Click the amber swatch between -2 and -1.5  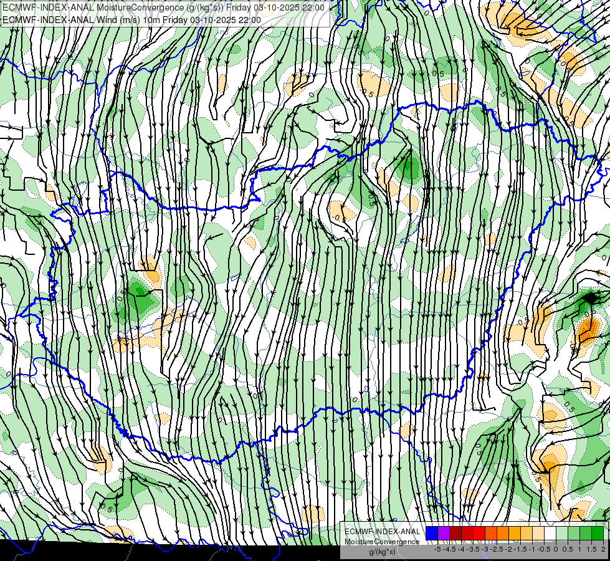[x=515, y=533]
